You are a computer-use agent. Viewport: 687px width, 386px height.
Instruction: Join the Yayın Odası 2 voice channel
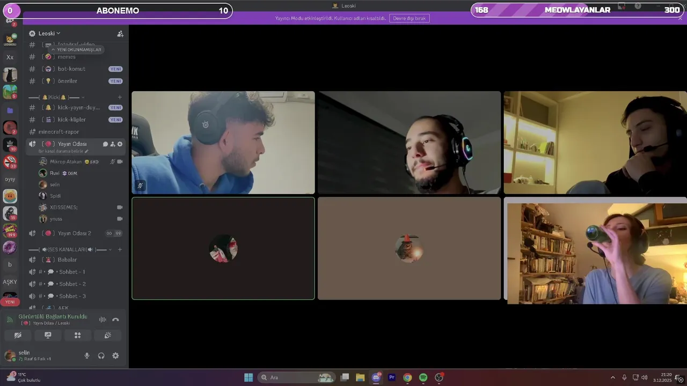[x=77, y=233]
